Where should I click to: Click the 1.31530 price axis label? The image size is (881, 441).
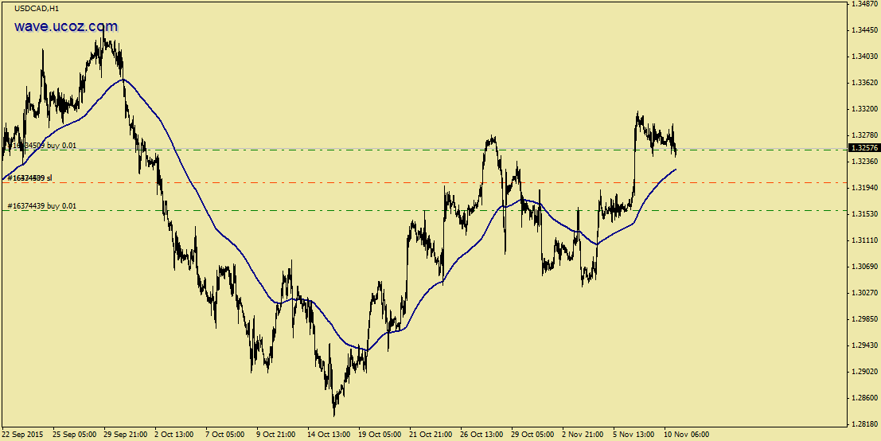pyautogui.click(x=864, y=213)
